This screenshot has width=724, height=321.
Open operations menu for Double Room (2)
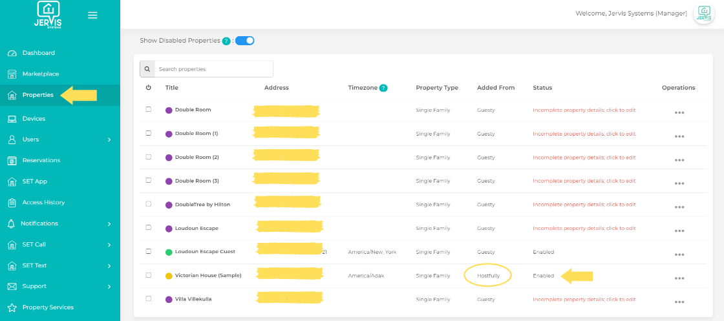[679, 160]
